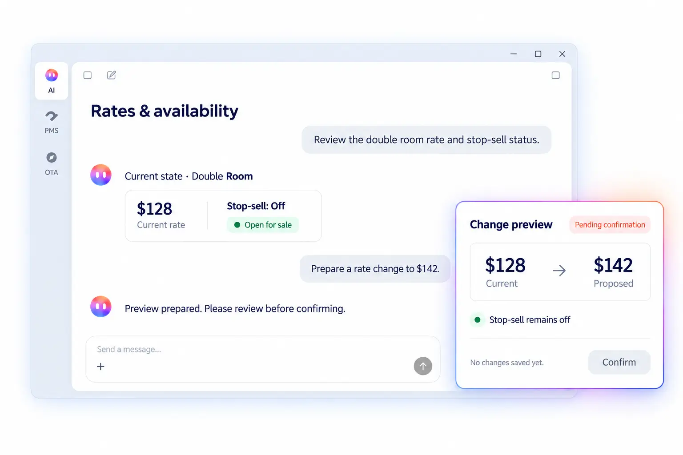Click the Confirm button in Change preview
Image resolution: width=683 pixels, height=455 pixels.
[x=619, y=362]
